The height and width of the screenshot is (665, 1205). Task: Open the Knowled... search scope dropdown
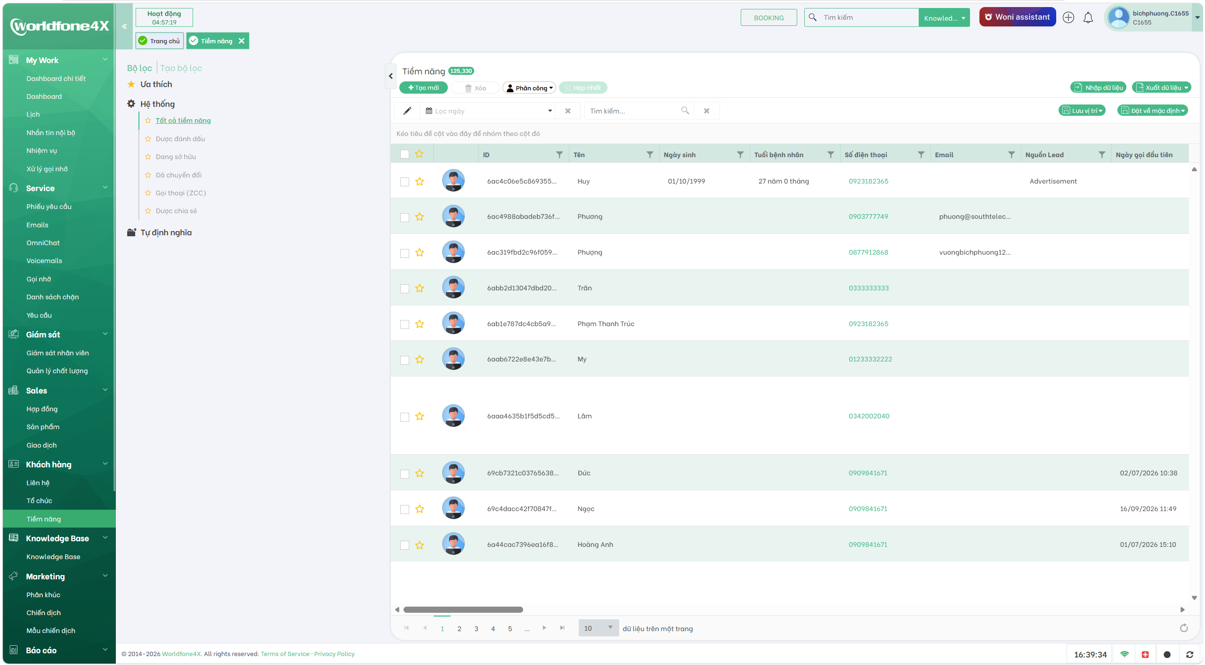(x=944, y=18)
